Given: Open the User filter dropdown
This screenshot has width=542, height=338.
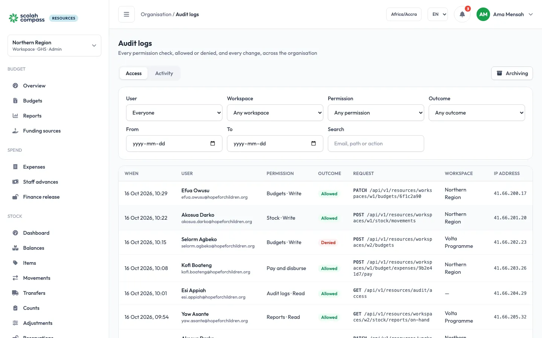Looking at the screenshot, I should [x=174, y=113].
